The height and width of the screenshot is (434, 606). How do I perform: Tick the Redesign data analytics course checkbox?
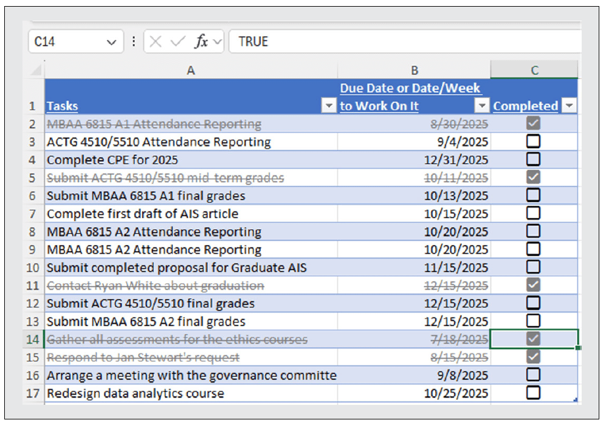pos(534,393)
